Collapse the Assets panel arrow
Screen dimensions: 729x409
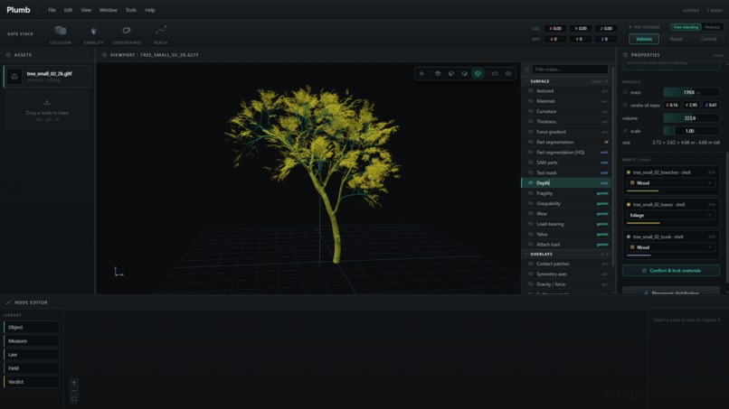point(88,55)
